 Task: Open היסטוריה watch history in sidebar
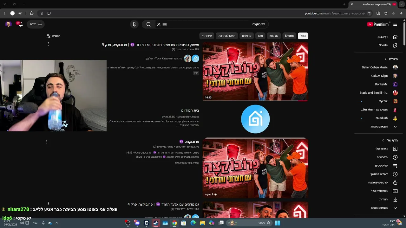pos(387,157)
